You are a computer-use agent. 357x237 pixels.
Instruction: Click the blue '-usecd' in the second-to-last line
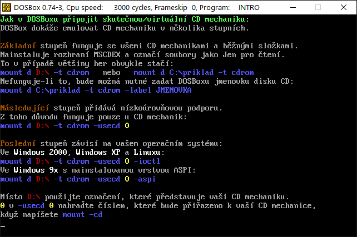click(x=32, y=206)
